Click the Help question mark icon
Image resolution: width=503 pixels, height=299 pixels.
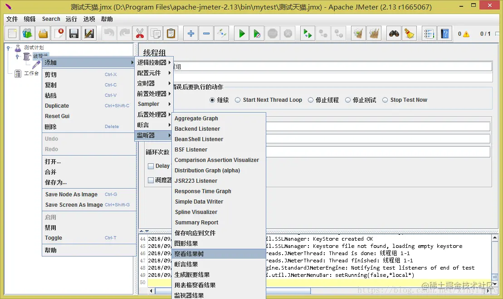point(444,33)
